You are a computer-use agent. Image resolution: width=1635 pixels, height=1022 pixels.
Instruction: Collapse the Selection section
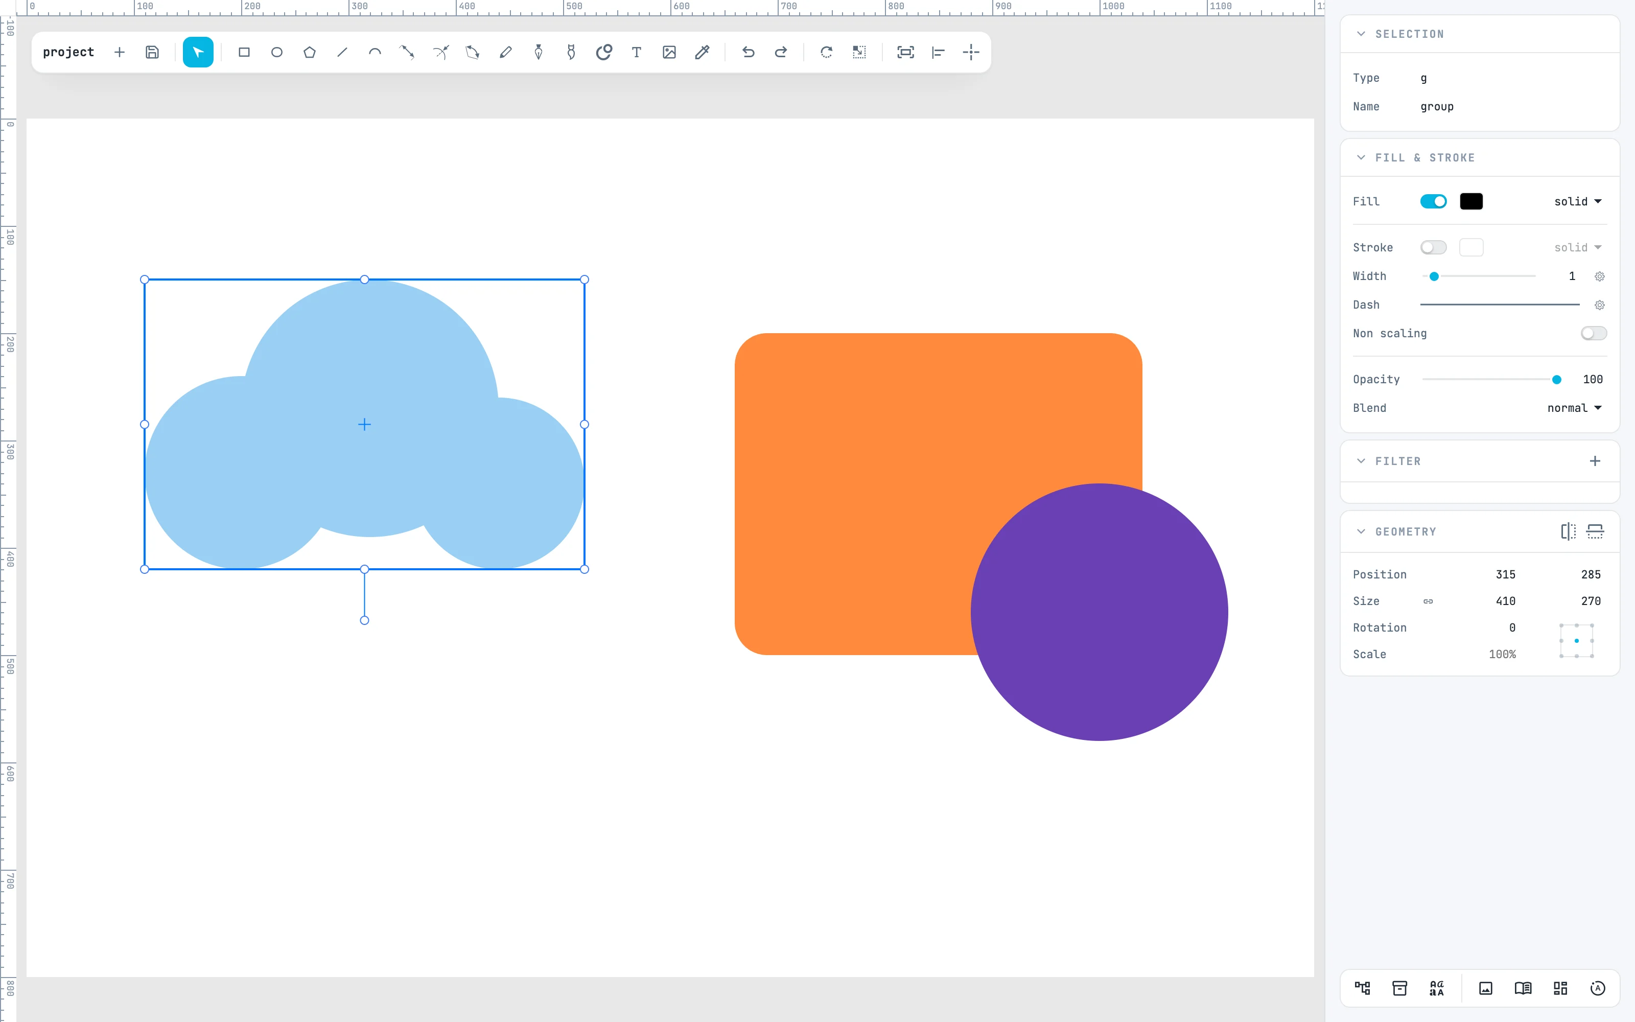click(x=1361, y=34)
